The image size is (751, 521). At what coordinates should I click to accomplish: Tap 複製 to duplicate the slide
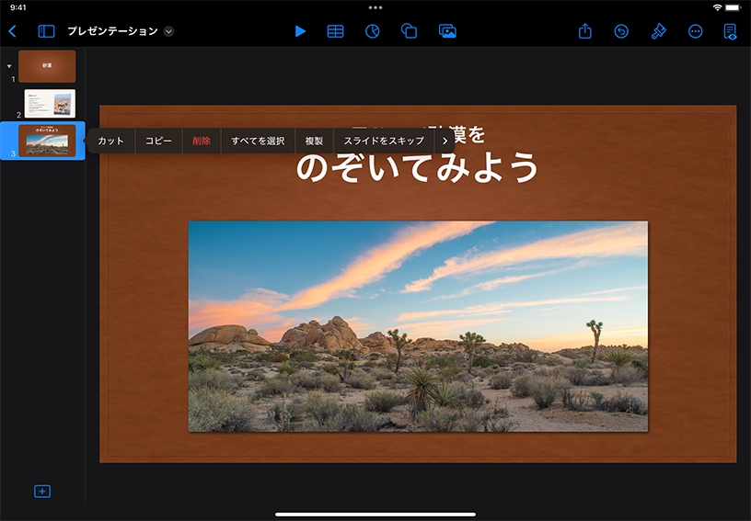[314, 141]
